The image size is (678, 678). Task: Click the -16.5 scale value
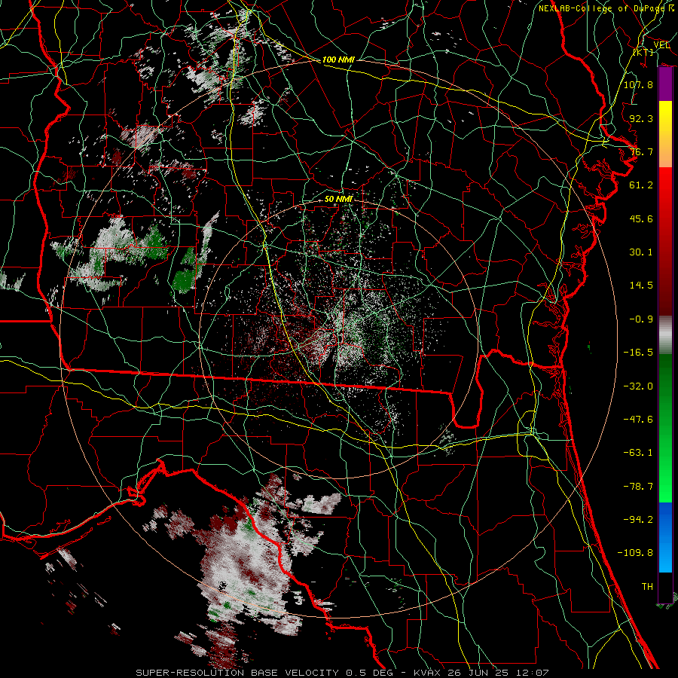(638, 353)
